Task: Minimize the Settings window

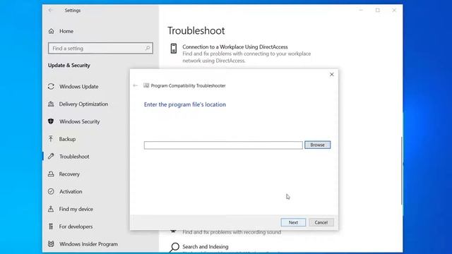Action: 361,11
